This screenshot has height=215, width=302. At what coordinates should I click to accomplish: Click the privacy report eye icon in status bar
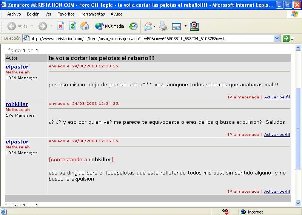click(x=225, y=212)
